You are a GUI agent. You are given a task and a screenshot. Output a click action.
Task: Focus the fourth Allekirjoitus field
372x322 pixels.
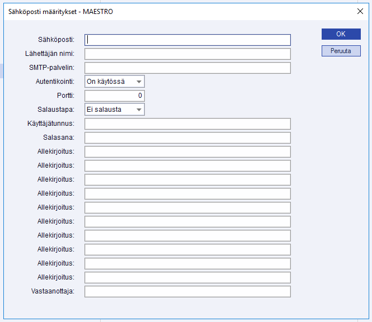[x=187, y=193]
